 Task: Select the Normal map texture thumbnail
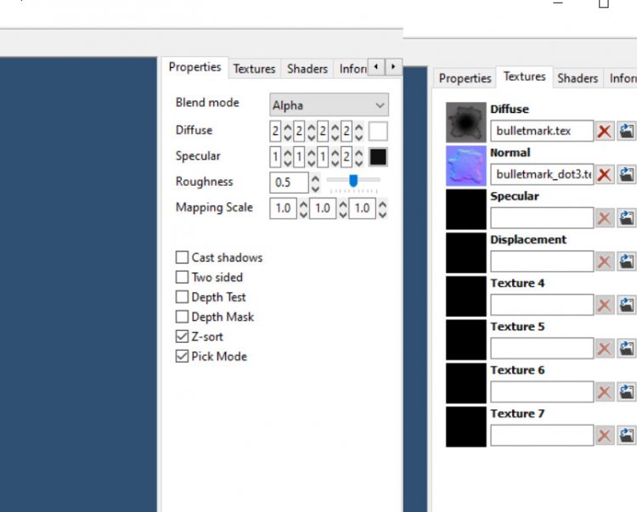(x=466, y=166)
